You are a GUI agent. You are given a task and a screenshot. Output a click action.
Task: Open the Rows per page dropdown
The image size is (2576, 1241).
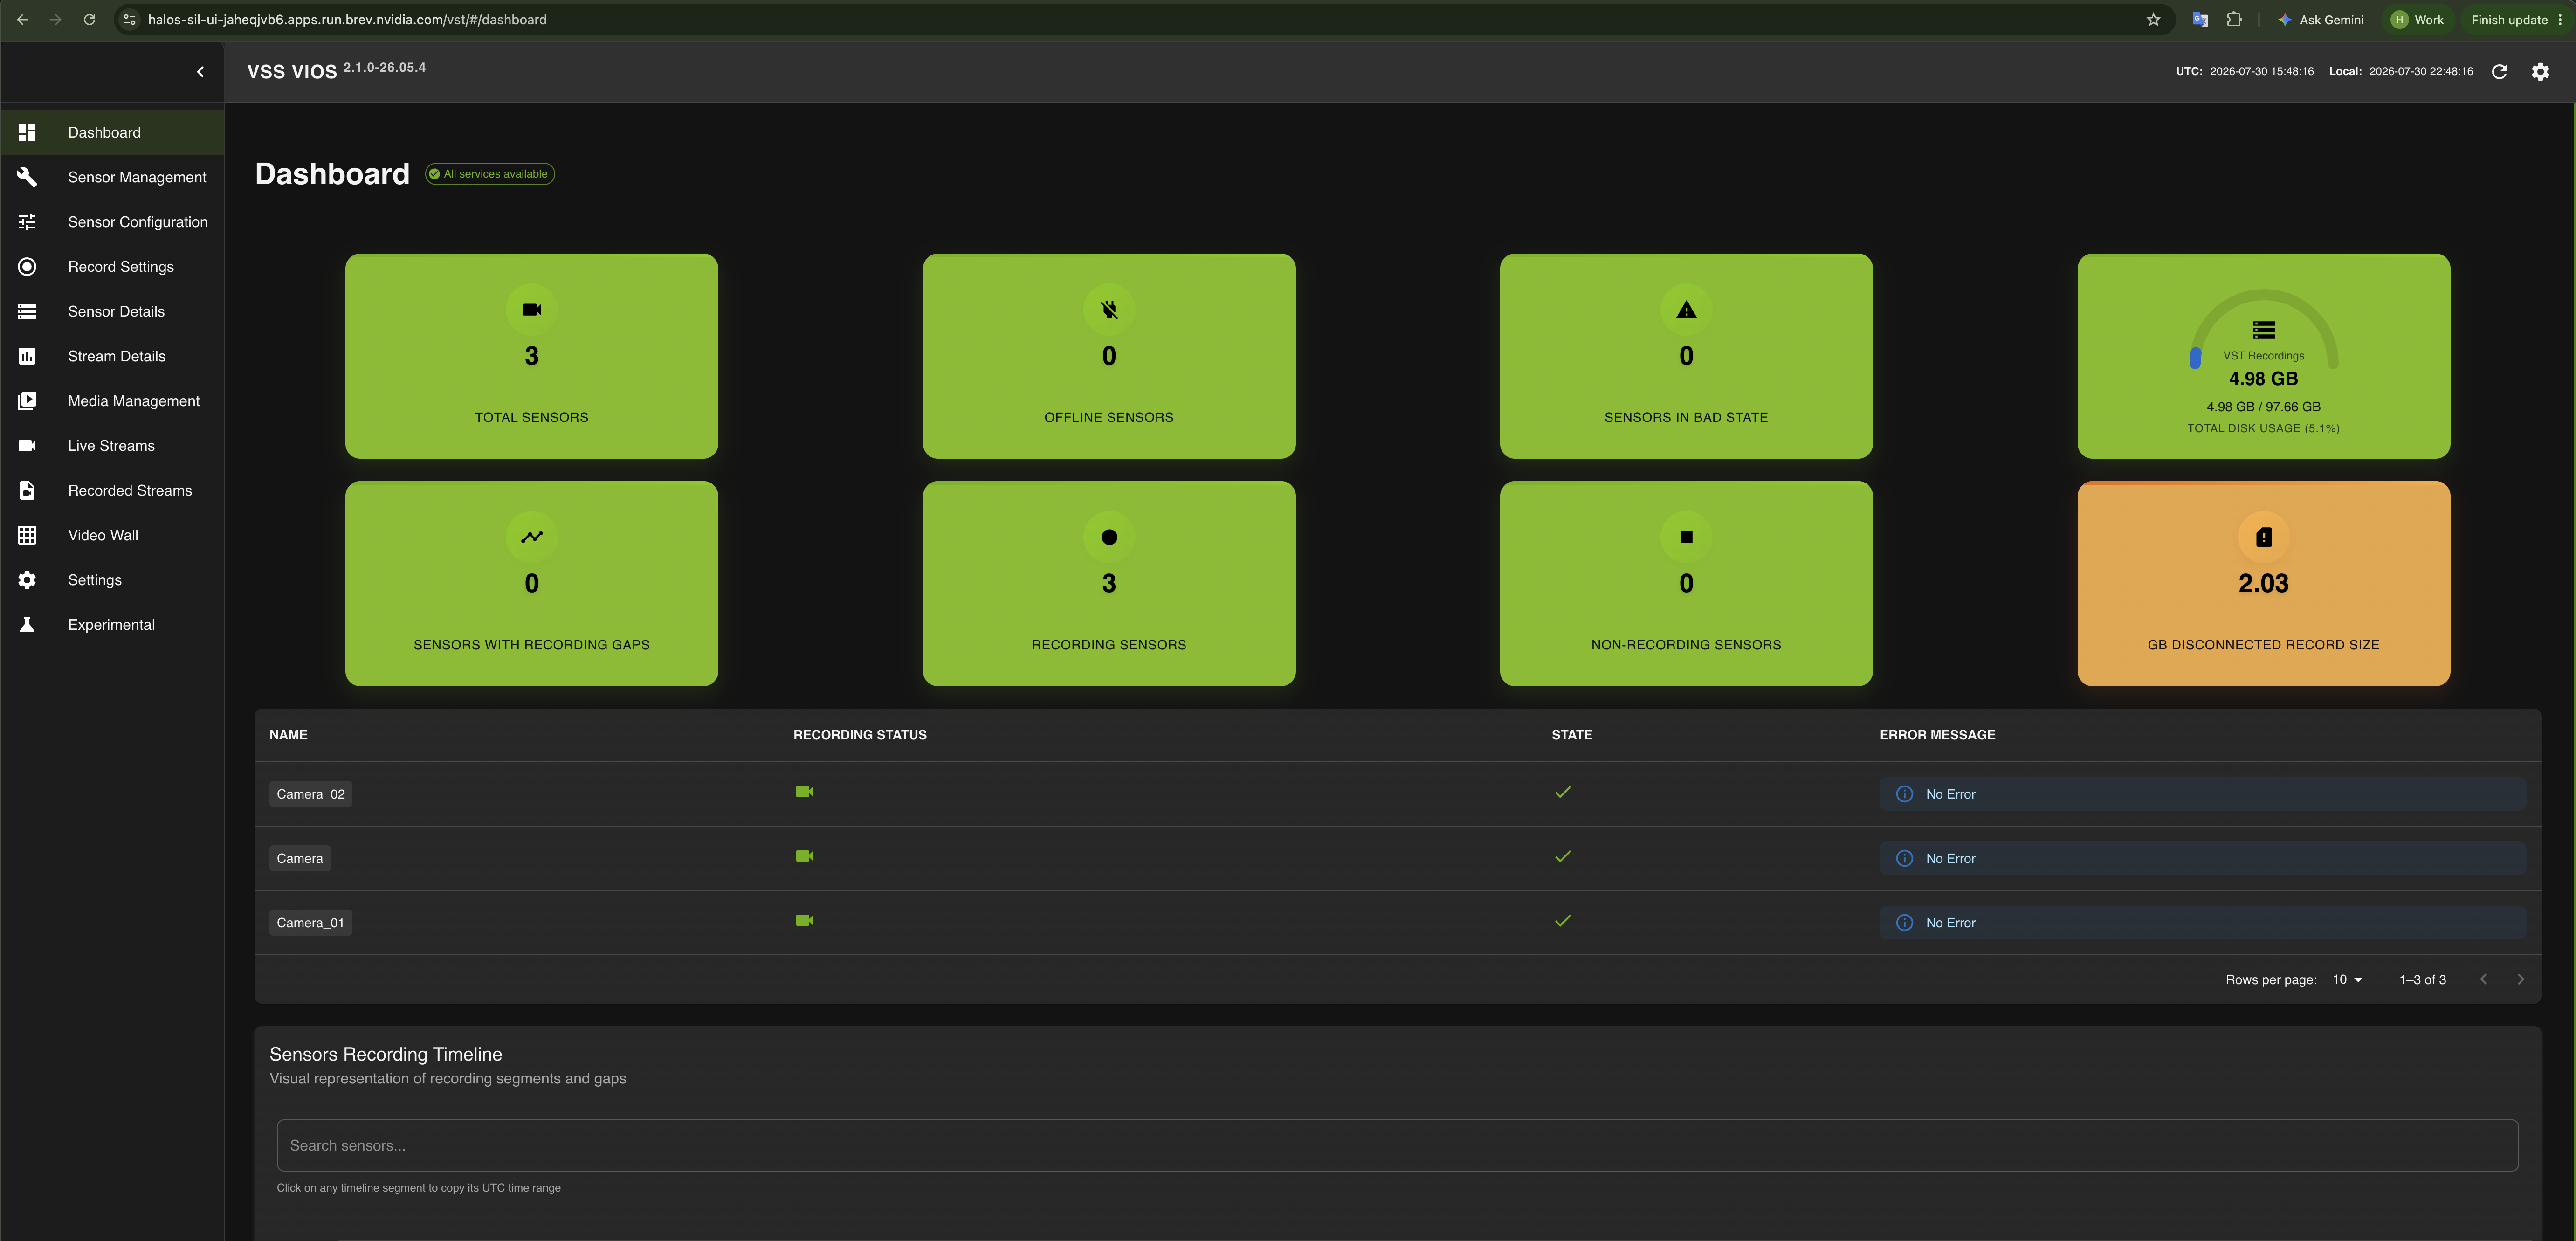(x=2347, y=980)
